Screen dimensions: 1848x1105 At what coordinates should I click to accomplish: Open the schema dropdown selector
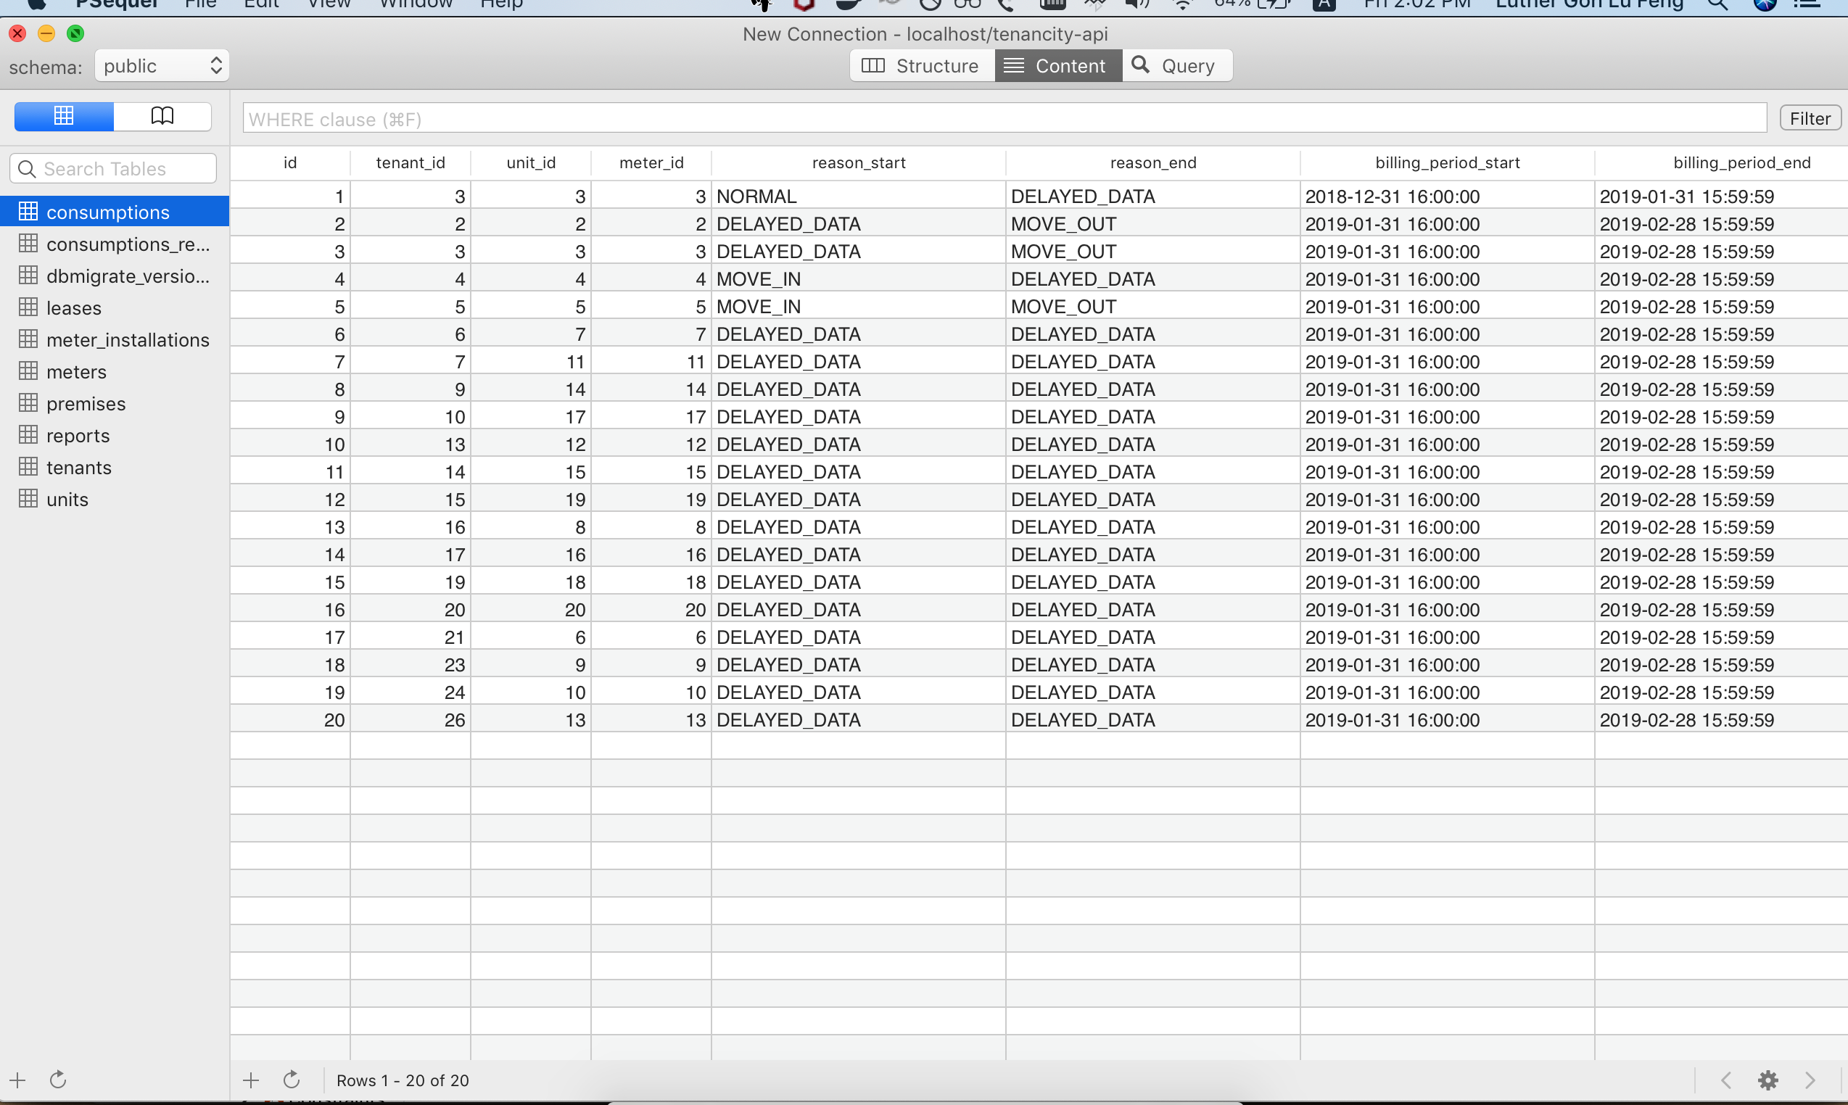(x=159, y=63)
